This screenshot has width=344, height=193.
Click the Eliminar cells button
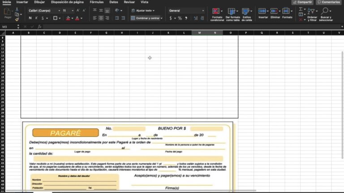click(x=275, y=13)
